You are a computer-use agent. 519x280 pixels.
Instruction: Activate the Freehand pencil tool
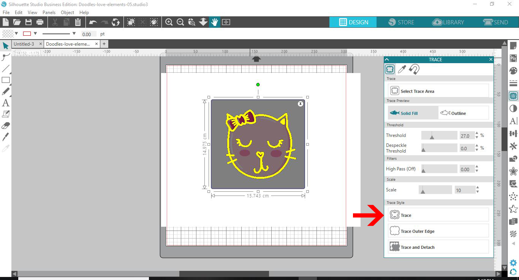click(5, 91)
